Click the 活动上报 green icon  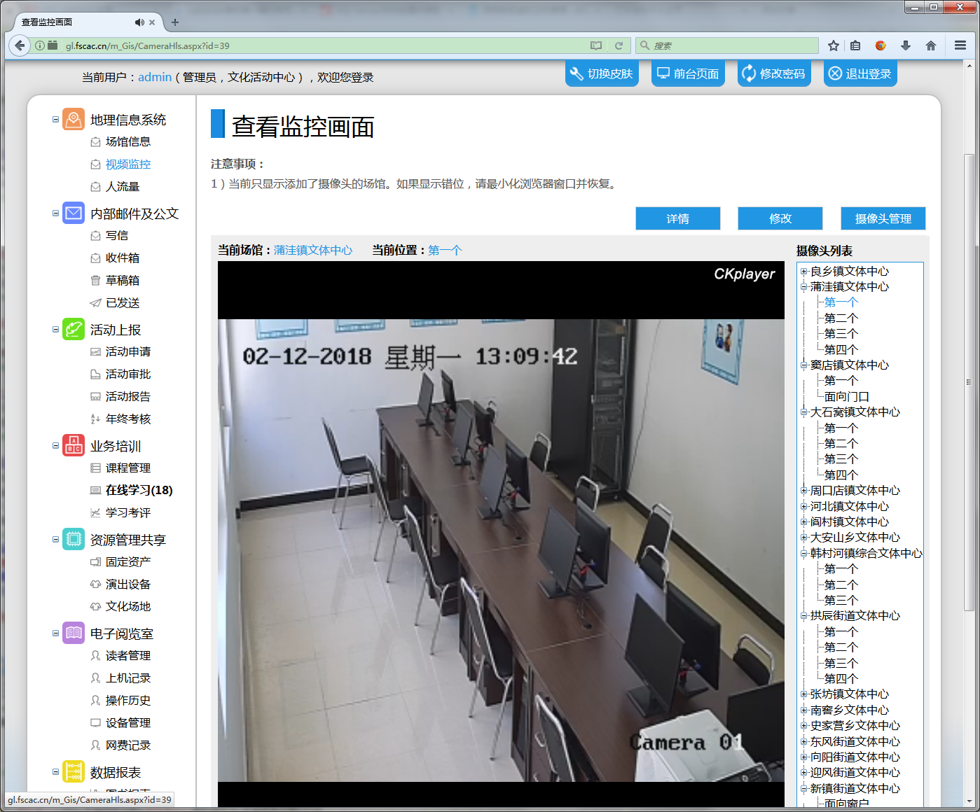[x=74, y=330]
